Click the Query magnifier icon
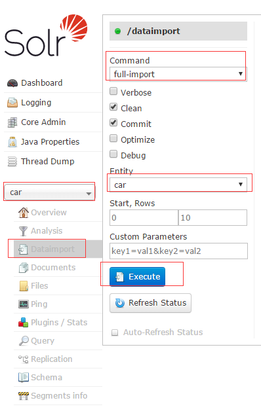The height and width of the screenshot is (413, 261). [x=24, y=341]
